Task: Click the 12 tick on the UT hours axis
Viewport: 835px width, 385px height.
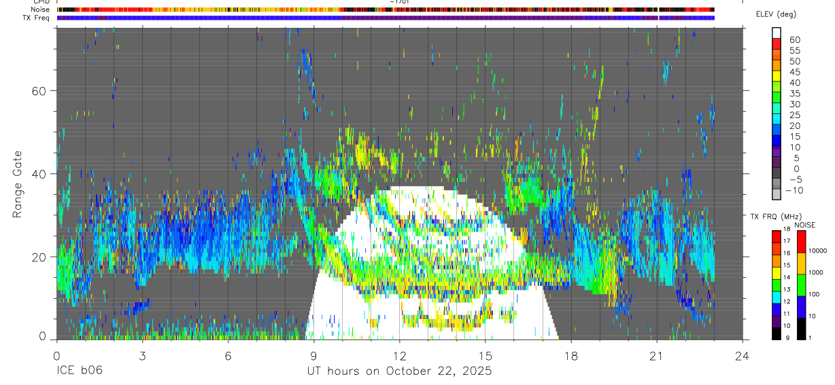Action: click(400, 355)
